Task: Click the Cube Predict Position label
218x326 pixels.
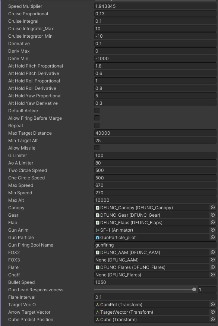Action: (x=31, y=320)
